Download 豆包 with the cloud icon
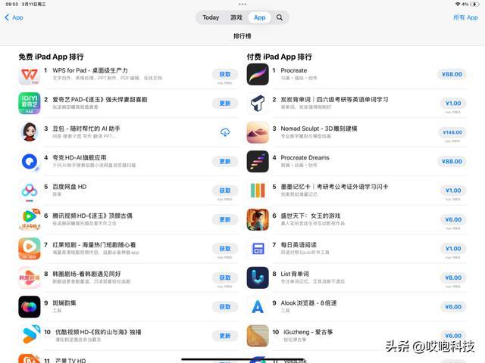485x363 pixels. click(225, 132)
